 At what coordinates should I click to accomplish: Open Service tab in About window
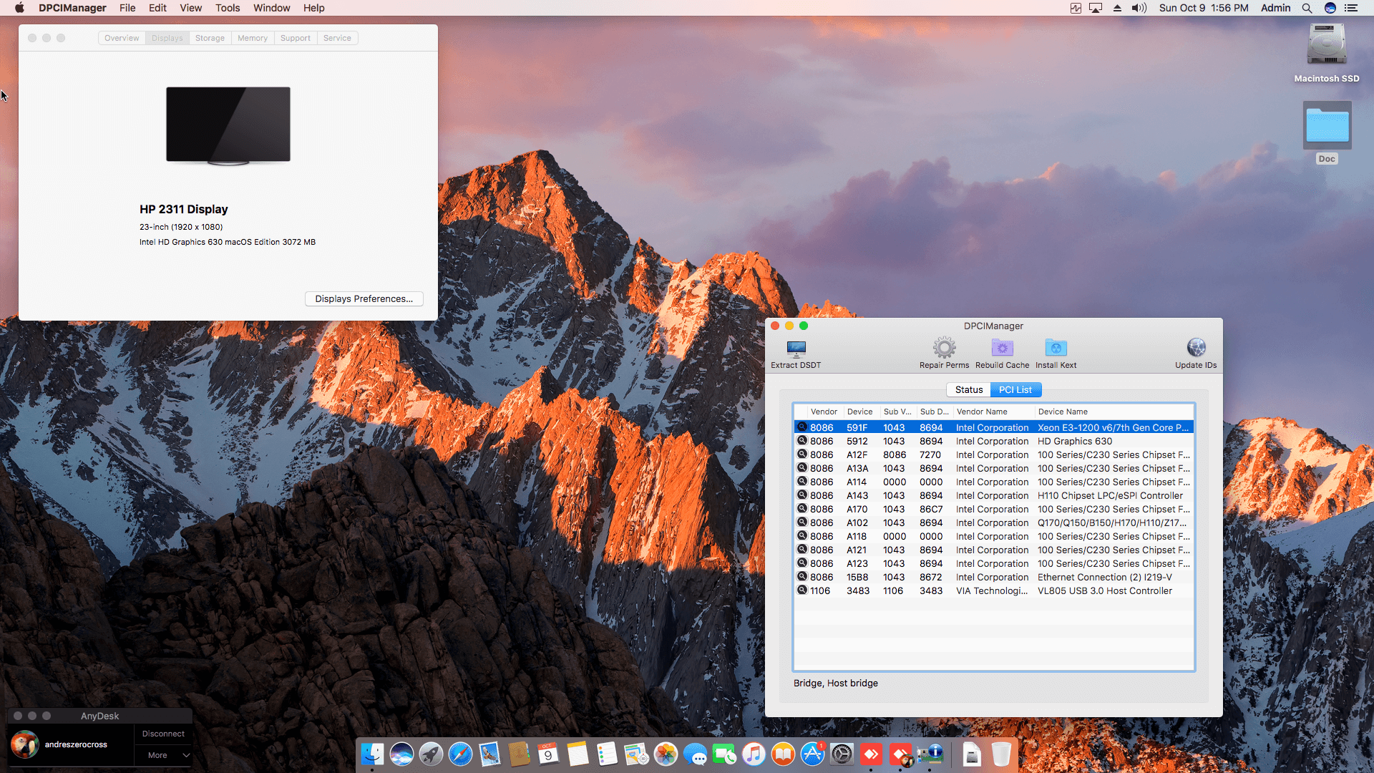click(x=337, y=38)
